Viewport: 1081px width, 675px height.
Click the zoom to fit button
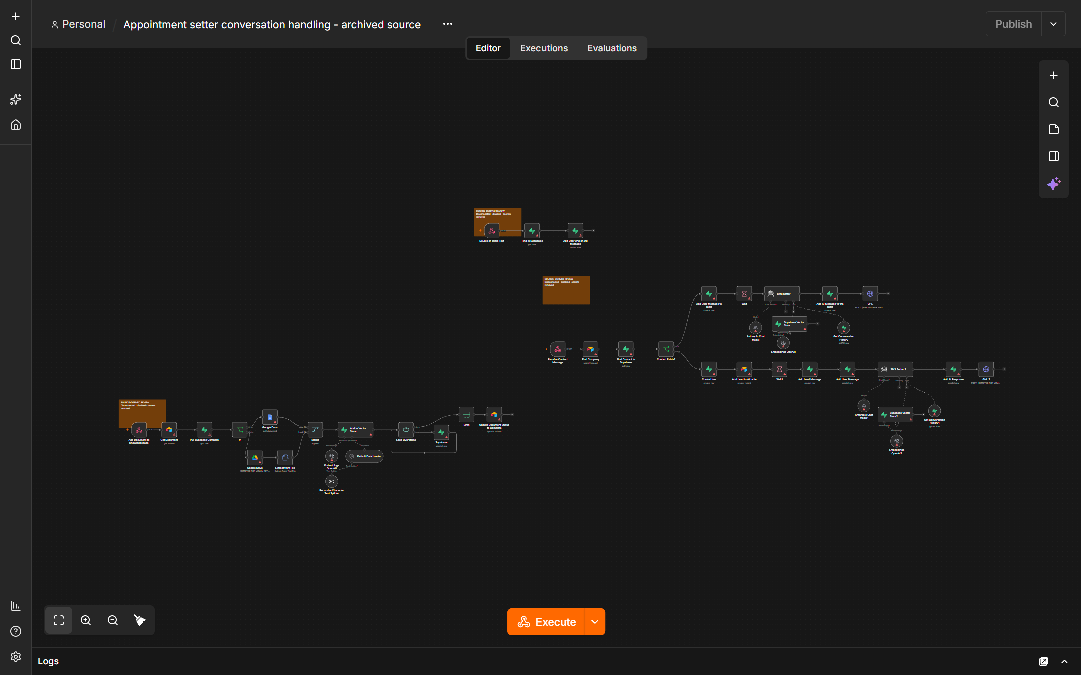(59, 620)
